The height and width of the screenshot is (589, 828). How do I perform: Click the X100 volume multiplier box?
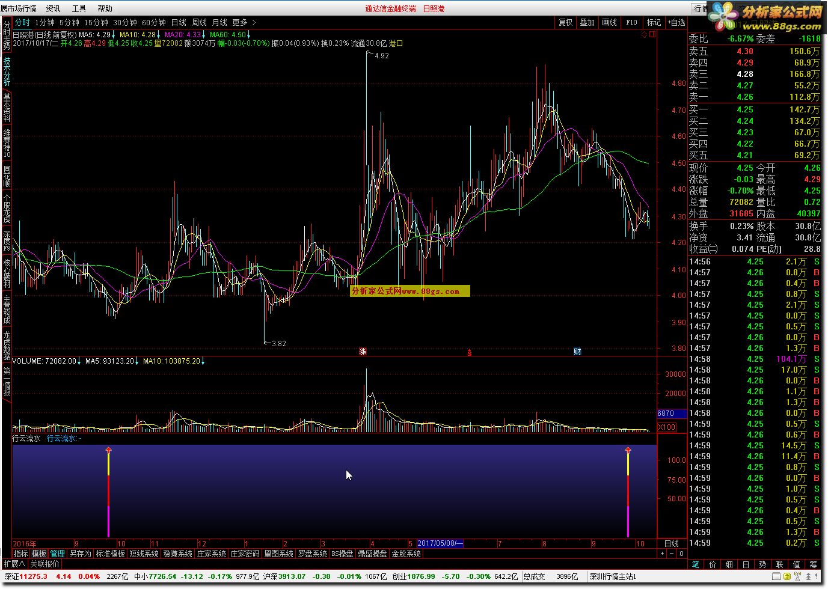coord(667,427)
